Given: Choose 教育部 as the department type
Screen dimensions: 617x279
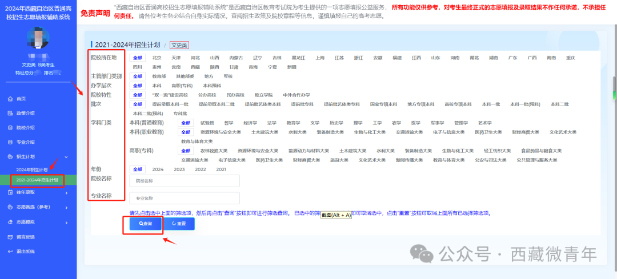Looking at the screenshot, I should pos(159,76).
